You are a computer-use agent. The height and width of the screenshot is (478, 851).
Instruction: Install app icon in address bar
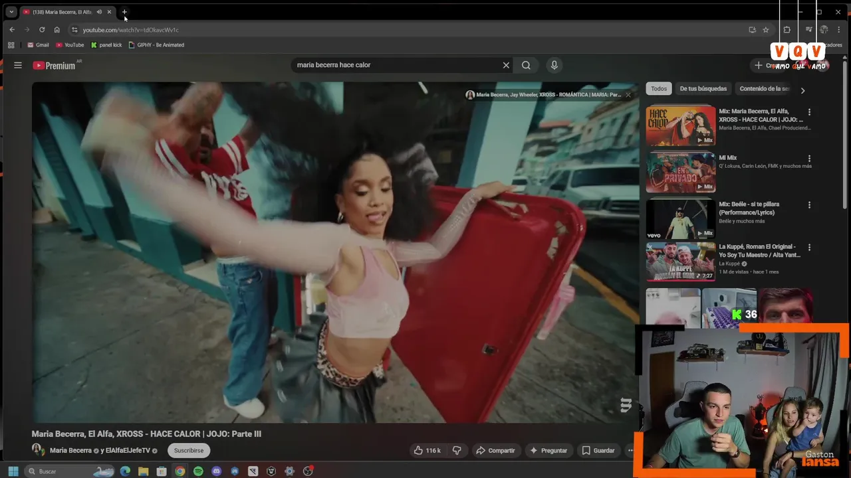(752, 30)
